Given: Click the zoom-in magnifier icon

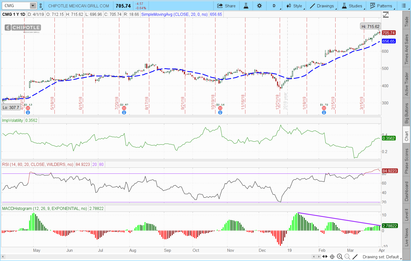Looking at the screenshot, I should point(340,257).
